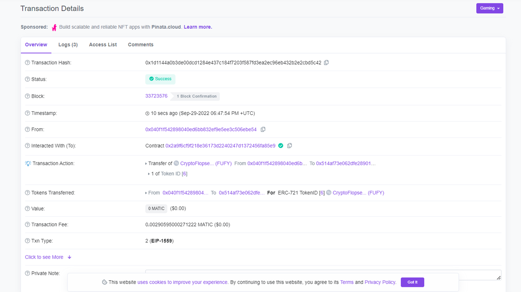This screenshot has width=521, height=292.
Task: Open CryptoFlopse... (FUFY) in Tokens Transferred
Action: [359, 192]
